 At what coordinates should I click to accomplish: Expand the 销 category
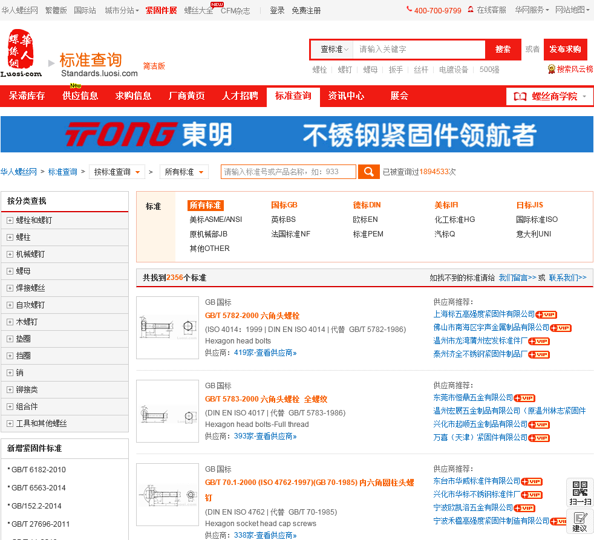[10, 373]
